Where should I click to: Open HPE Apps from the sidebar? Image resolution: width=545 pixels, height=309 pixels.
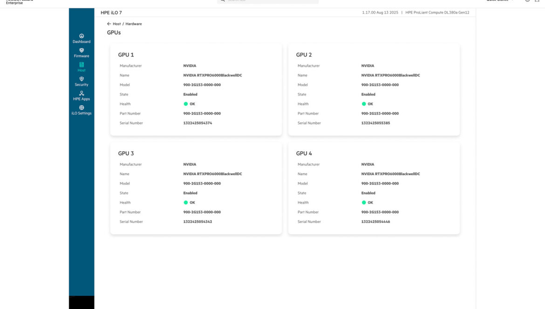pyautogui.click(x=82, y=94)
